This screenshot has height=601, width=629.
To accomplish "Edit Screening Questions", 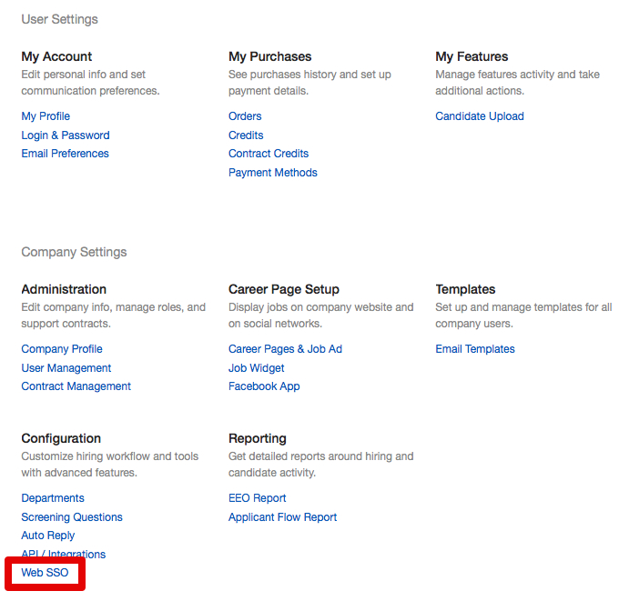I will [72, 516].
